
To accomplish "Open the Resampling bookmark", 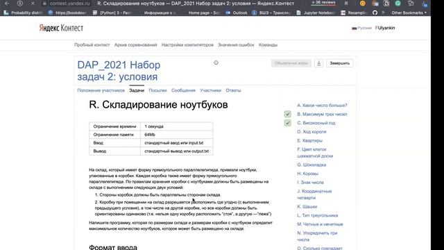I will [x=354, y=12].
